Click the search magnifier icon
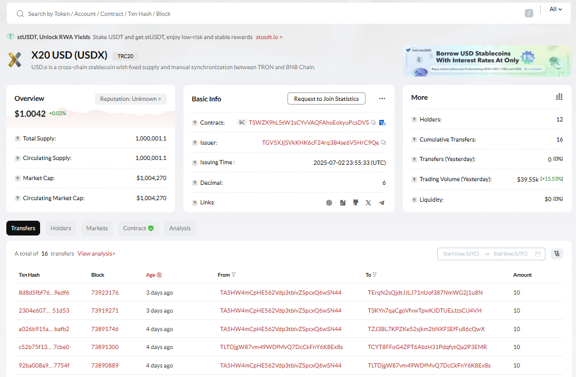The height and width of the screenshot is (377, 576). 20,14
